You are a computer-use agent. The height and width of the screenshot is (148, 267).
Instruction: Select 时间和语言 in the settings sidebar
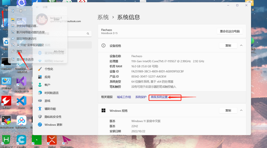[x=51, y=93]
